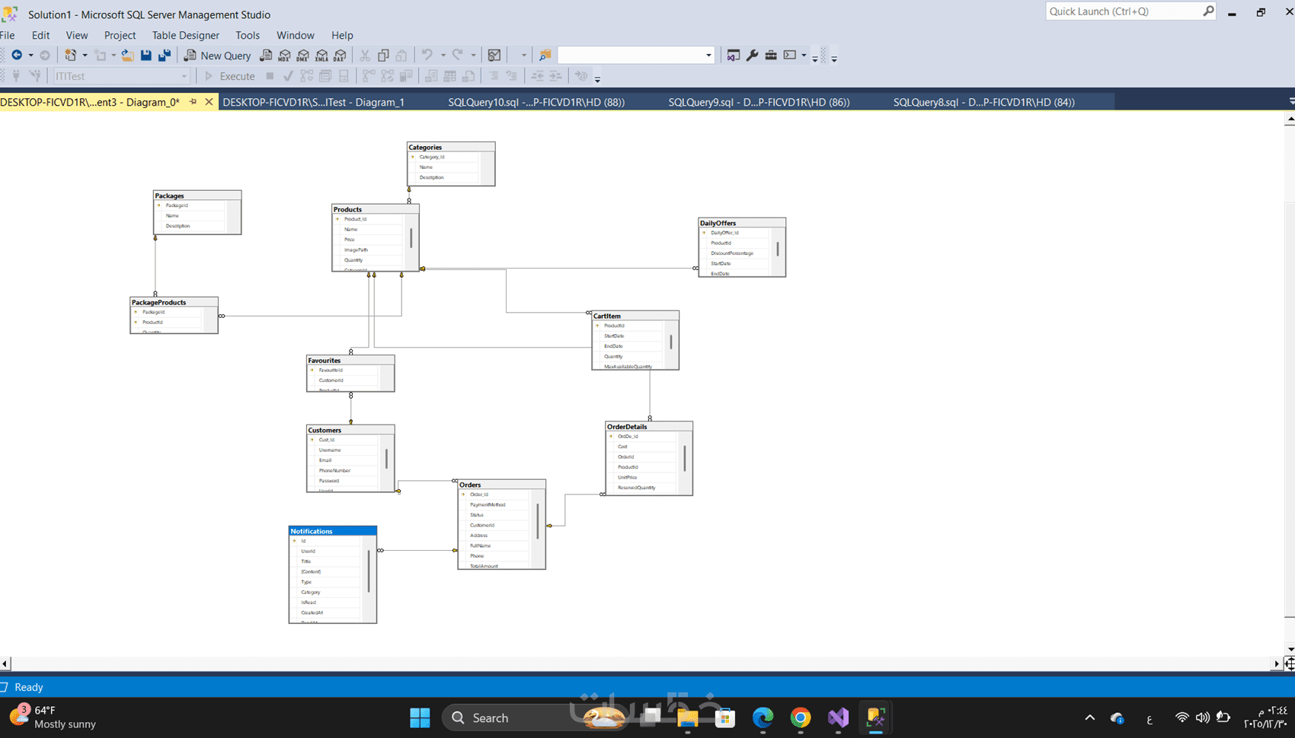Click the Activity Monitor icon
Screen dimensions: 1295x738
[x=494, y=55]
